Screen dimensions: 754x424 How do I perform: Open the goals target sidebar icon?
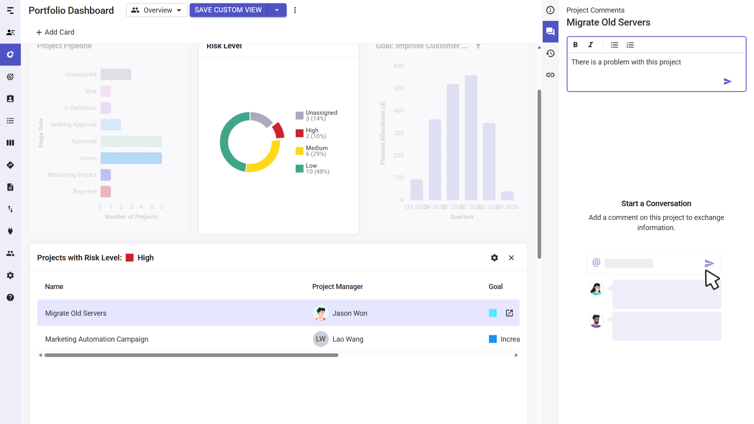tap(10, 77)
